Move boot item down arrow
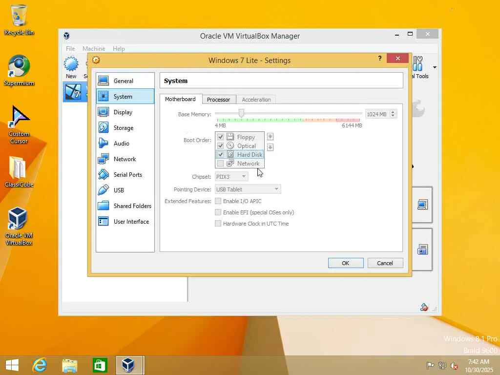The image size is (500, 375). tap(270, 147)
